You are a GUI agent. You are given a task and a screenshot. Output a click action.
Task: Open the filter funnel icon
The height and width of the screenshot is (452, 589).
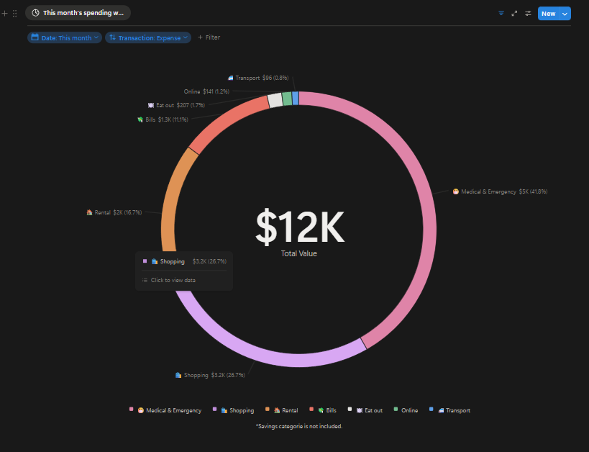[501, 13]
